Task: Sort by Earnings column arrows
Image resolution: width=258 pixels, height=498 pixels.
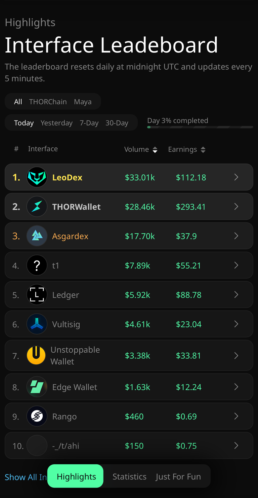Action: pos(203,150)
